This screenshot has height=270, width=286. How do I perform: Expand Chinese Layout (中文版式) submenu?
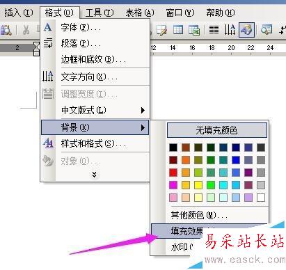click(x=95, y=110)
